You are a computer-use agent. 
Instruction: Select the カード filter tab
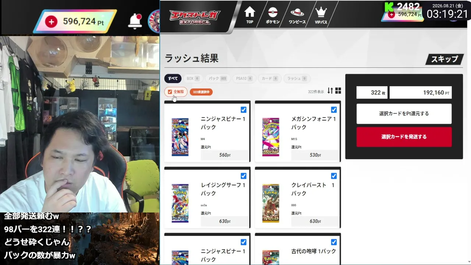270,78
